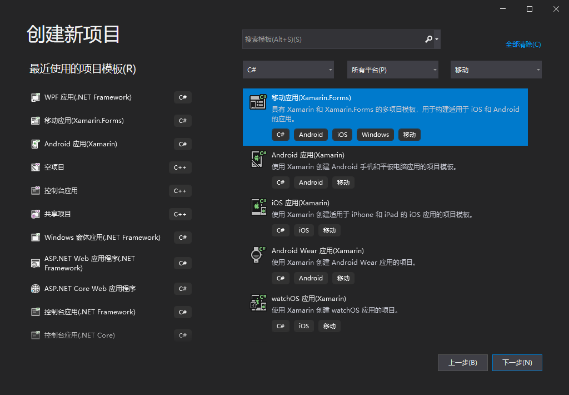
Task: Click the iOS 应用 template description text
Action: pos(373,214)
